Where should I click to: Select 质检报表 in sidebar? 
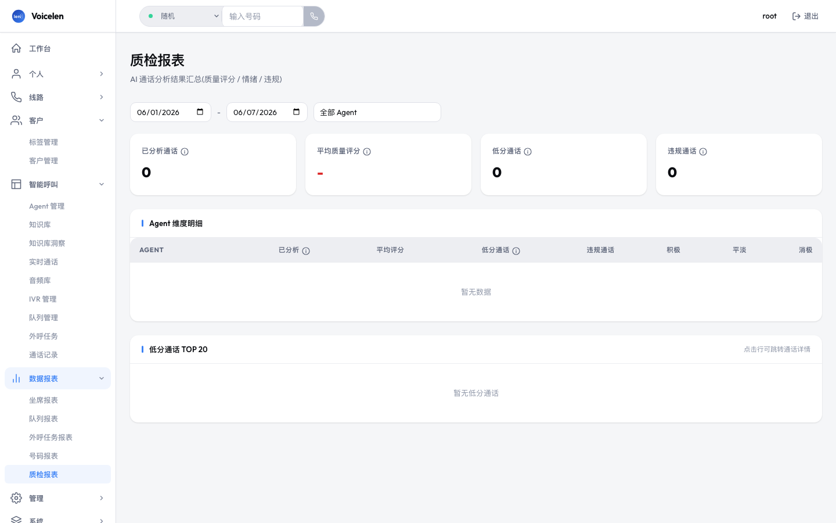(x=57, y=474)
